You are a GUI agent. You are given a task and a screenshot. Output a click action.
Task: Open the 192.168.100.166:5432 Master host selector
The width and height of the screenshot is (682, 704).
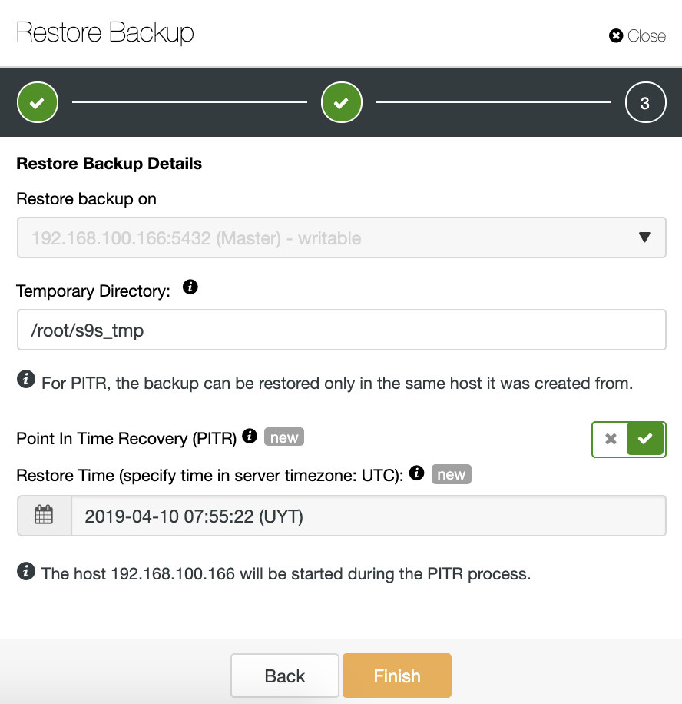[342, 237]
